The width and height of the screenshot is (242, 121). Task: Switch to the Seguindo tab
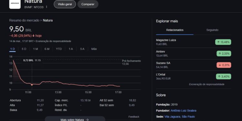point(212,30)
